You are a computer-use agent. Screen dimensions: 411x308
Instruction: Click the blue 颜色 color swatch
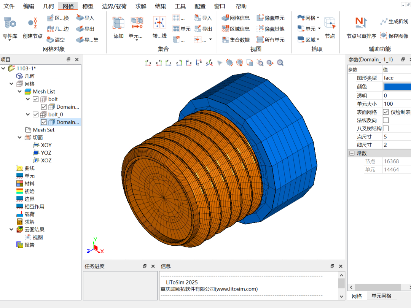397,87
